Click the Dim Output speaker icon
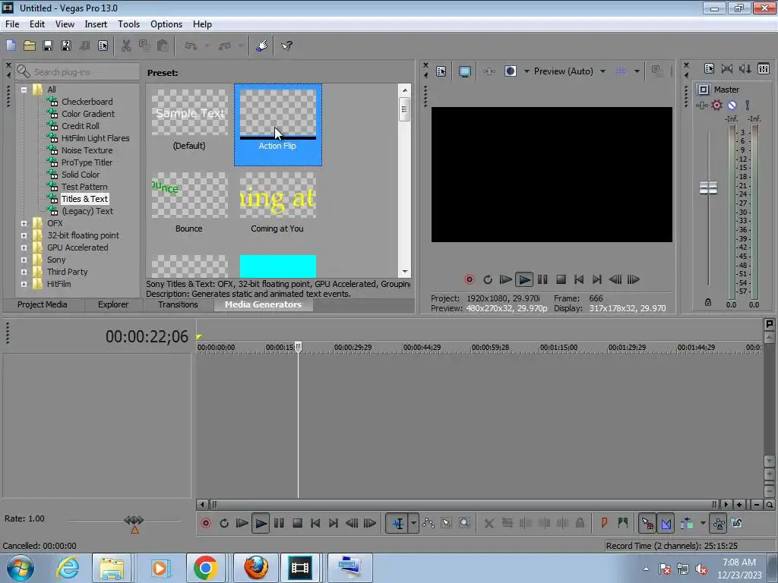 (745, 69)
